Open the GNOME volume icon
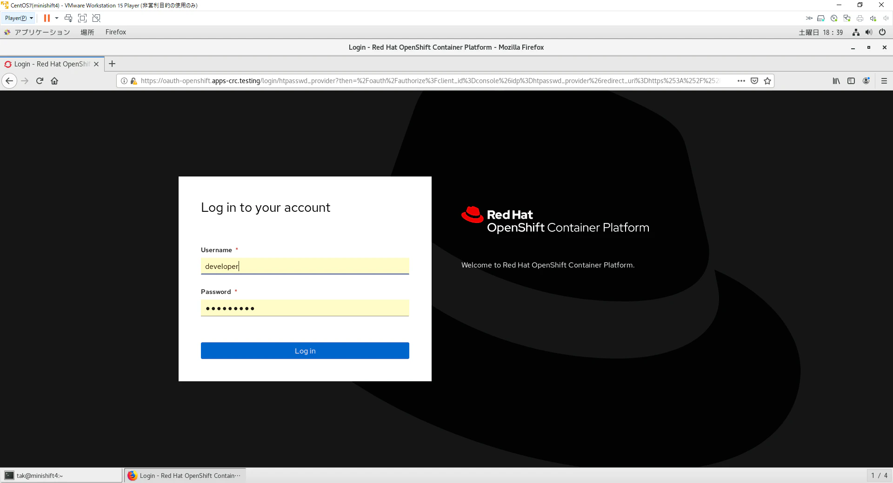The width and height of the screenshot is (893, 483). 869,32
